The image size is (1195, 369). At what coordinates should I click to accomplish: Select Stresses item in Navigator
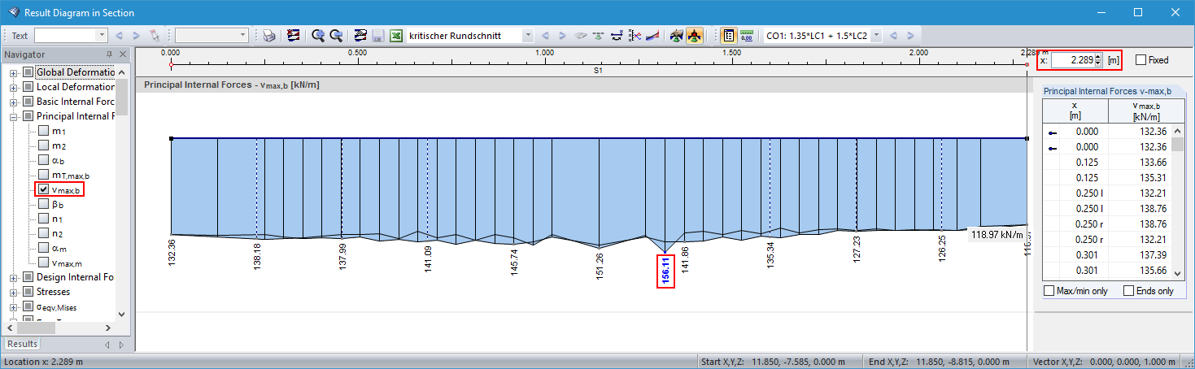[x=53, y=292]
